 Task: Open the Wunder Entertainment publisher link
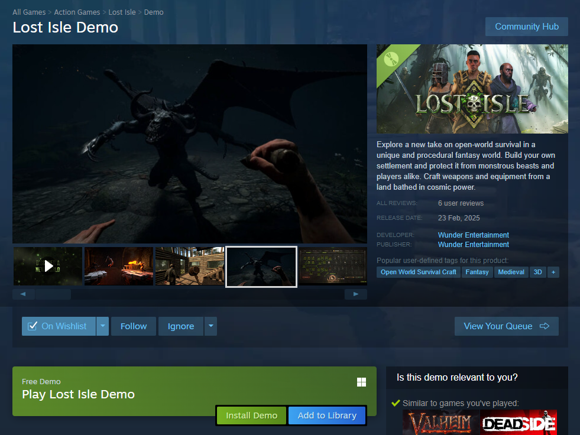(474, 245)
